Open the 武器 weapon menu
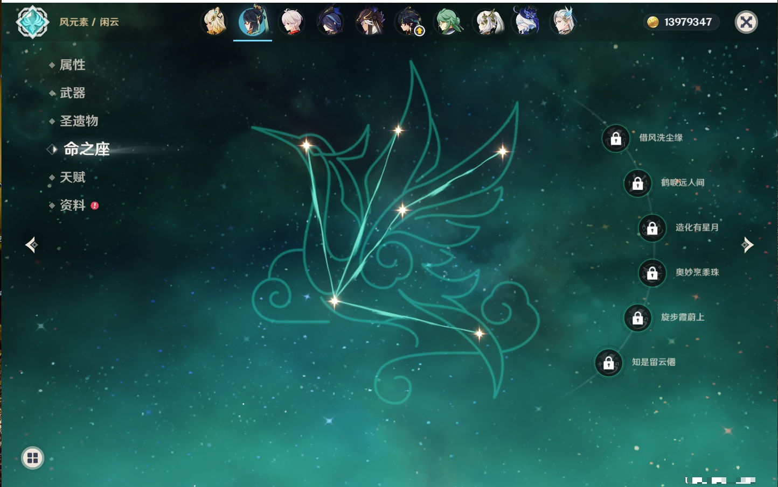Viewport: 778px width, 487px height. (x=72, y=93)
